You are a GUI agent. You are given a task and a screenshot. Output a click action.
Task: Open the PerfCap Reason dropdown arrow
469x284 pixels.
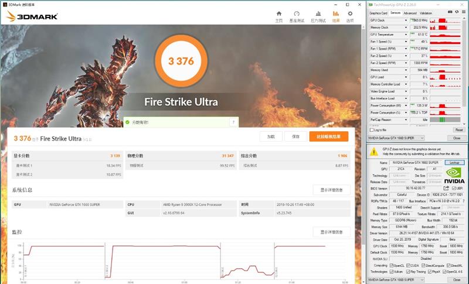(406, 120)
